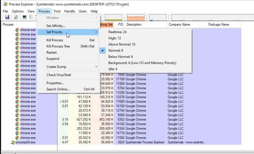
Task: Click the Chrome icon in the PID 14716 row
Action: coord(17,133)
